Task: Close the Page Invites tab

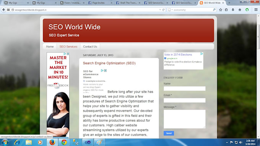Action: [x=111, y=3]
